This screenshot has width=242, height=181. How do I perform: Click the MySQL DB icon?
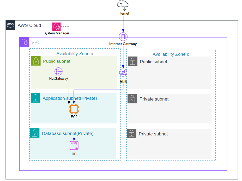click(x=74, y=146)
